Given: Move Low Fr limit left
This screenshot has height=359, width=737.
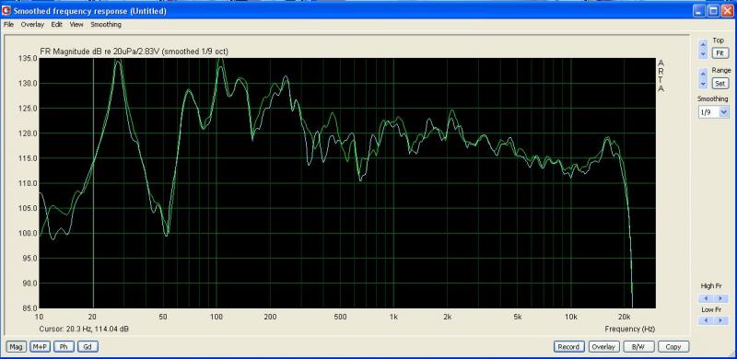Looking at the screenshot, I should click(x=706, y=320).
